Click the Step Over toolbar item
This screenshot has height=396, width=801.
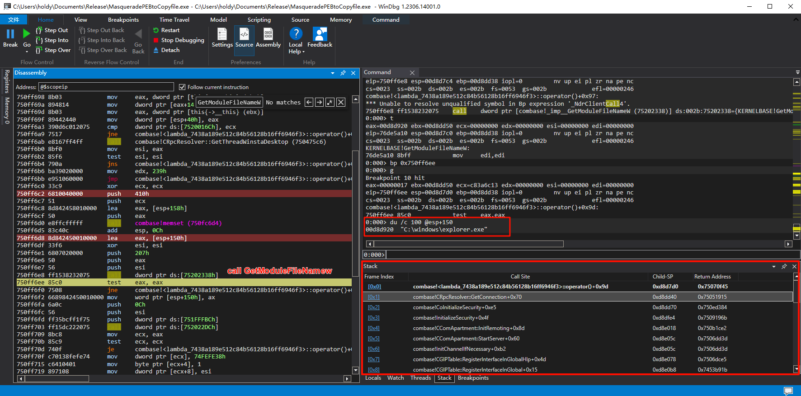(53, 50)
